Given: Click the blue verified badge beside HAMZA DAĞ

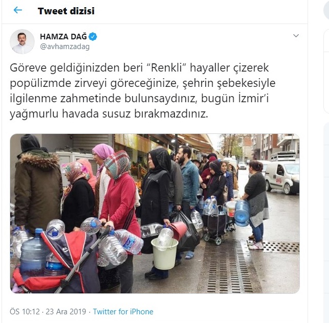Looking at the screenshot, I should [x=93, y=37].
